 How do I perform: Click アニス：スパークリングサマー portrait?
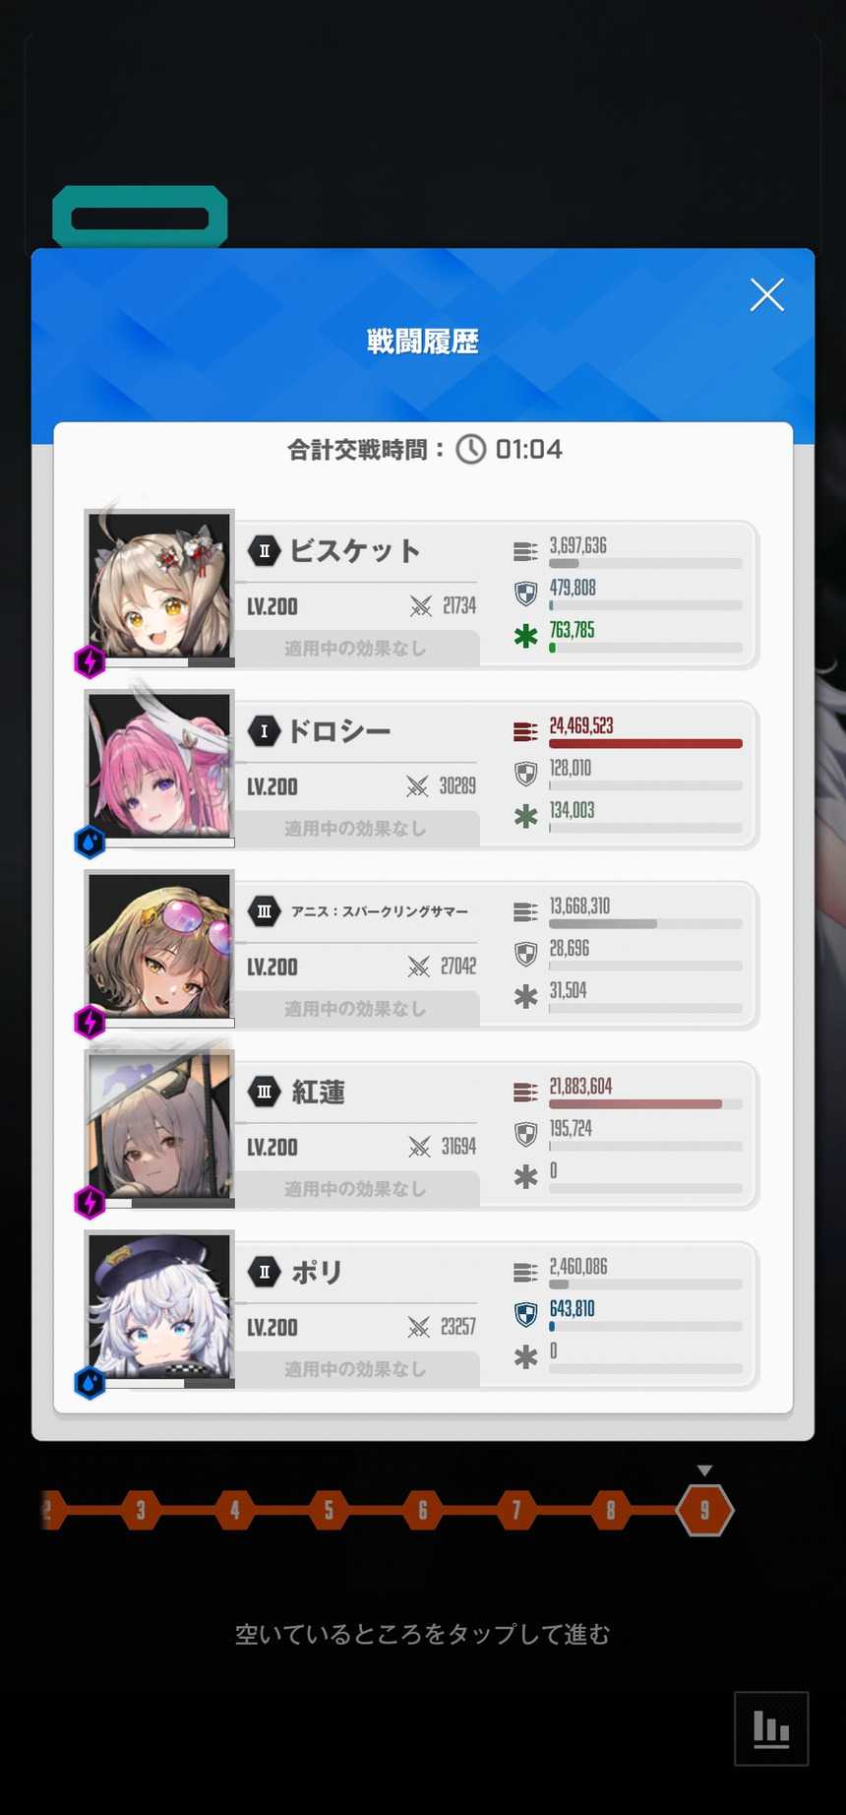point(159,945)
